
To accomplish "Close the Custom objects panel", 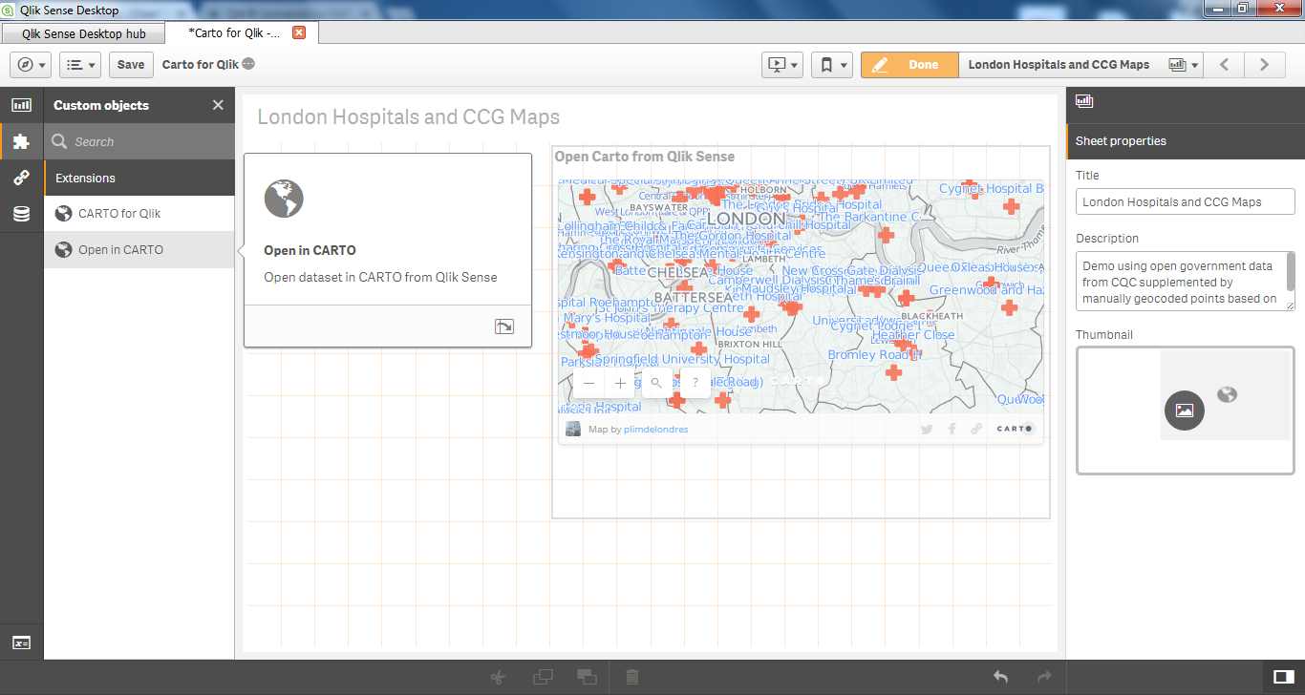I will 218,105.
